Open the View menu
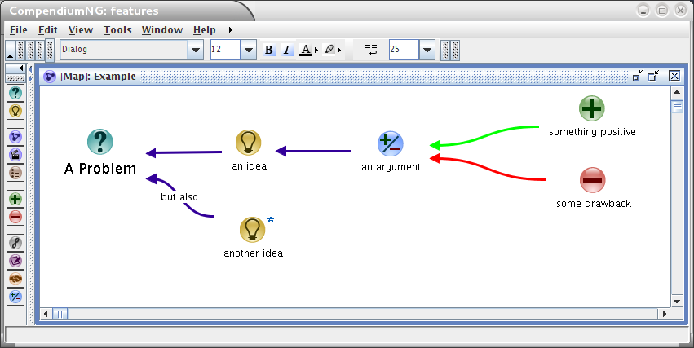Image resolution: width=694 pixels, height=348 pixels. (81, 30)
